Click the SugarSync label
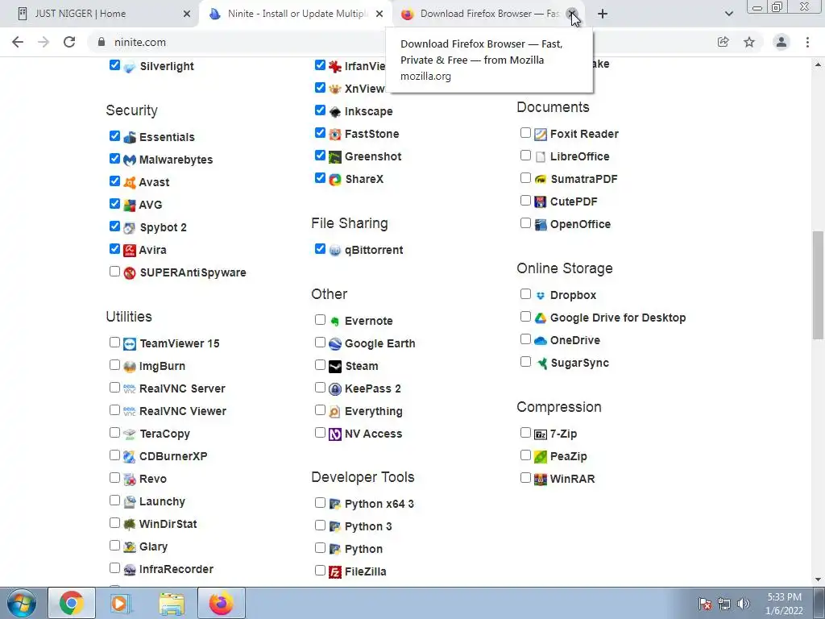 point(580,364)
